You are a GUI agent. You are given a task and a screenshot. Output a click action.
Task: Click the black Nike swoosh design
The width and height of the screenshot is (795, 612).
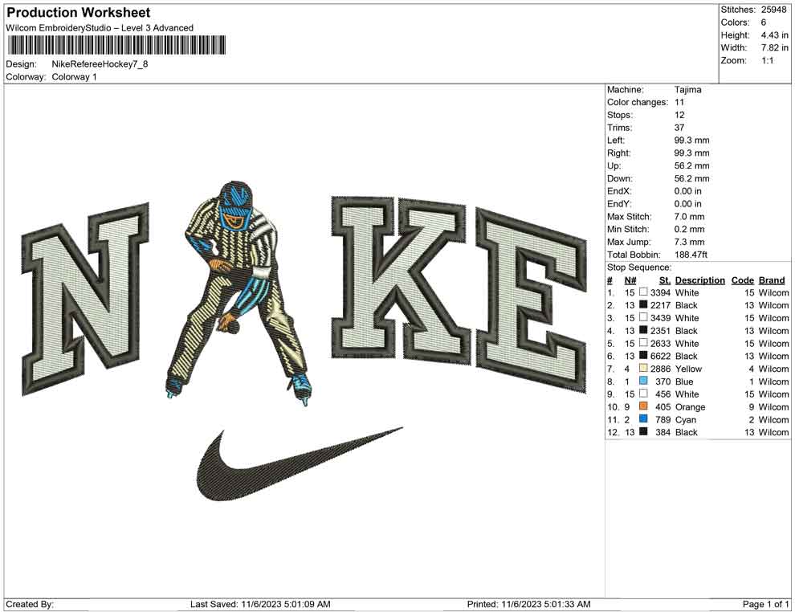pyautogui.click(x=300, y=464)
